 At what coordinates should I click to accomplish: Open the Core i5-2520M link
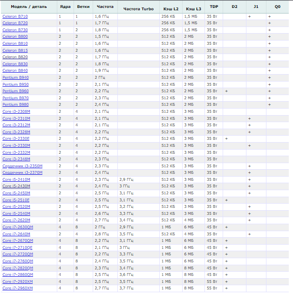[x=16, y=207]
